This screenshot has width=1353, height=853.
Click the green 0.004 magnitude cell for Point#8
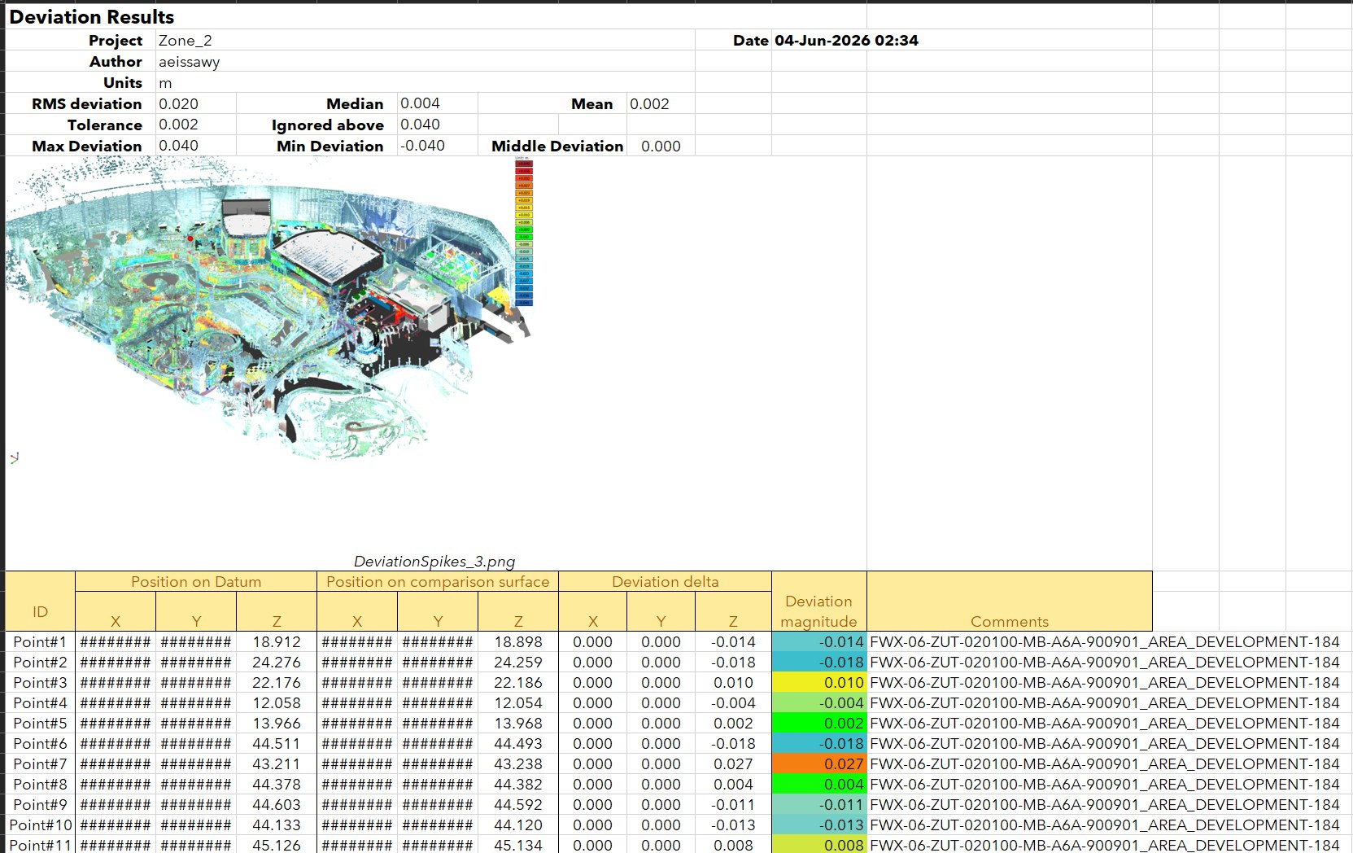(818, 785)
